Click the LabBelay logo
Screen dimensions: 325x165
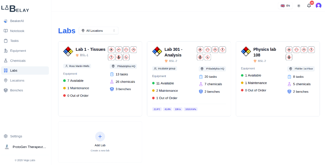[15, 8]
